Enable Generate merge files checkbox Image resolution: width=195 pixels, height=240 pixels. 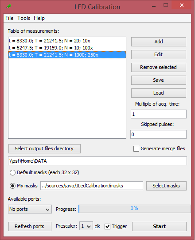tap(136, 149)
